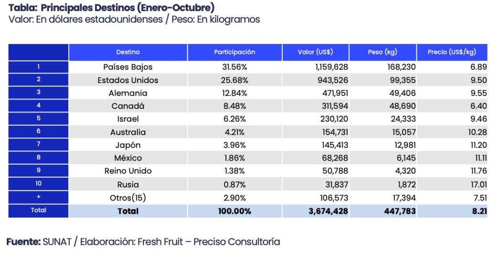Select Israel in the Destino column
489x254 pixels.
[128, 119]
